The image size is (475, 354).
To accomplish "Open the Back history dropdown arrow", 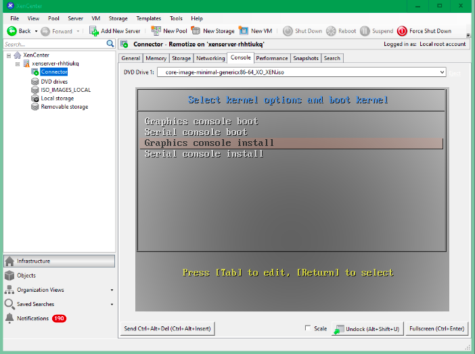I will tap(36, 31).
